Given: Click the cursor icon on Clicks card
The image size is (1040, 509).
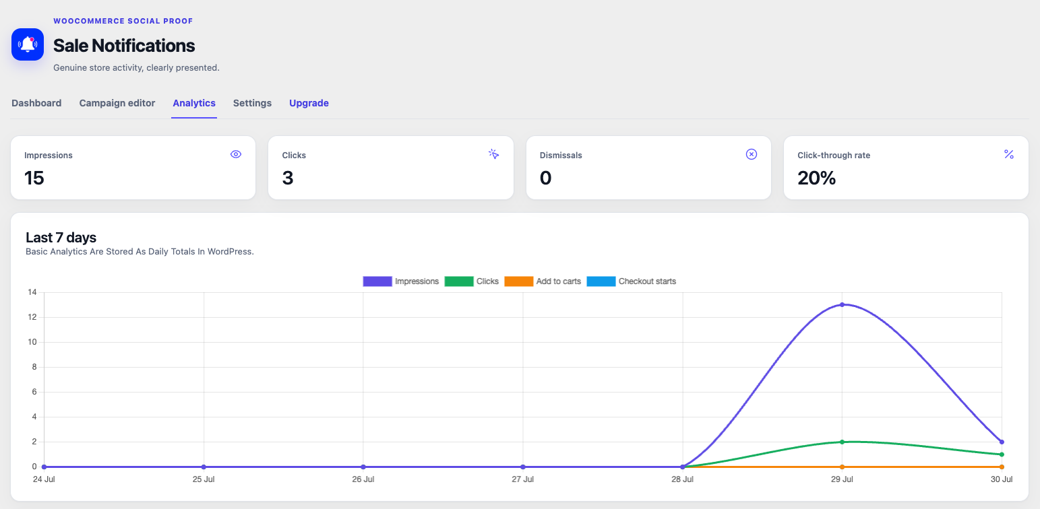Looking at the screenshot, I should coord(494,154).
